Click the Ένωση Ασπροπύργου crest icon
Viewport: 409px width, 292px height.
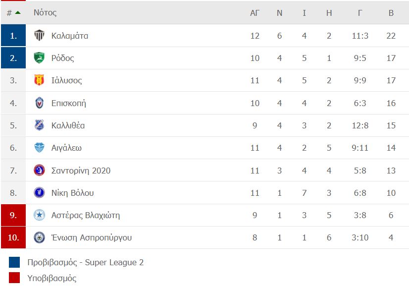point(39,237)
